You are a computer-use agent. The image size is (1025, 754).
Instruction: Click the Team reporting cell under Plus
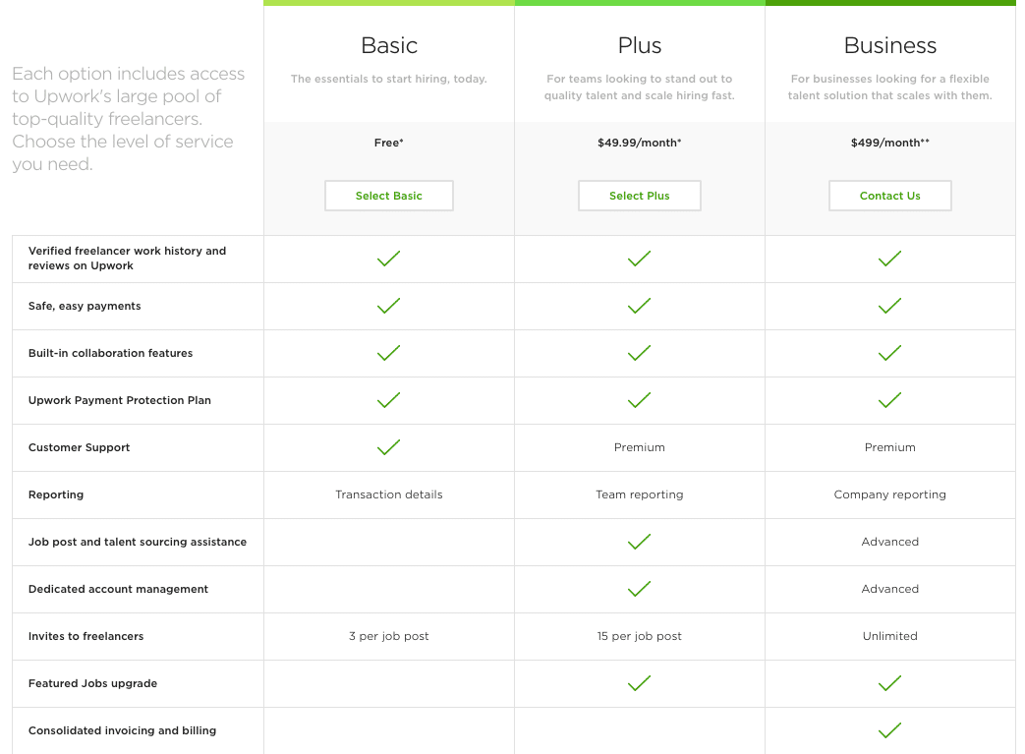click(x=640, y=494)
